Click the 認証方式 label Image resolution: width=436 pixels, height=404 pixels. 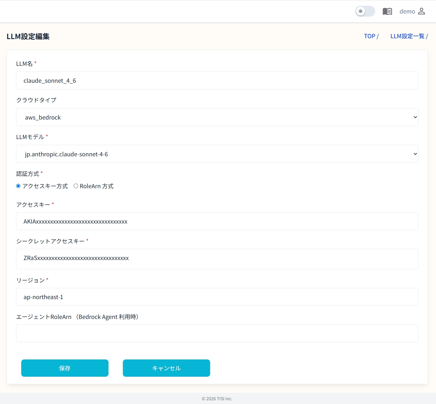pos(28,174)
